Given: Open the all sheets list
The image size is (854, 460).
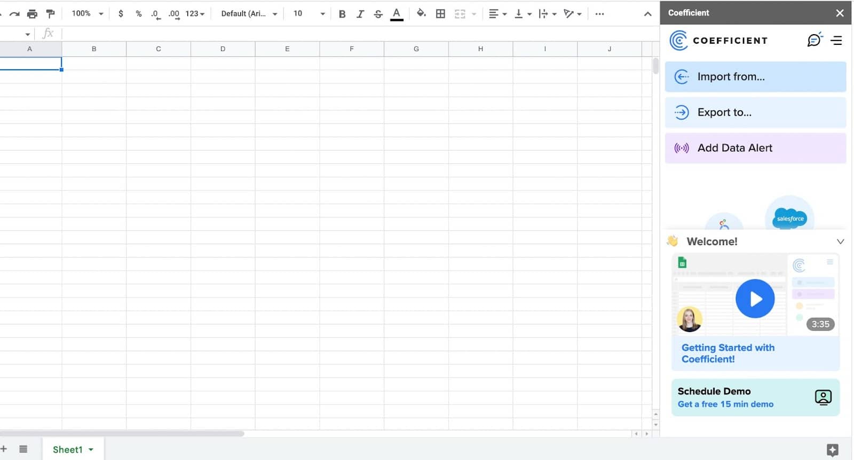Looking at the screenshot, I should [x=23, y=449].
